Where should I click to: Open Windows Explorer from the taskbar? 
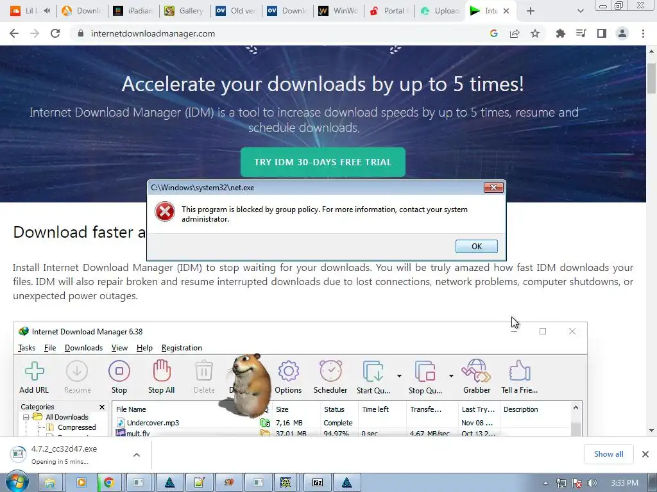click(50, 483)
